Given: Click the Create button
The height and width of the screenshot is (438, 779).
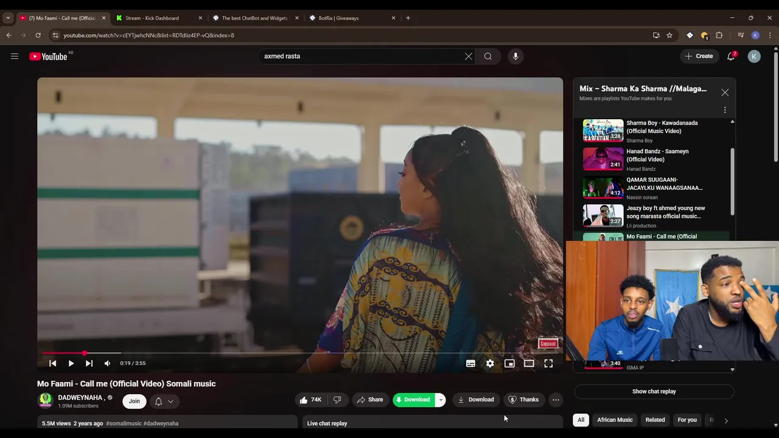Looking at the screenshot, I should point(699,56).
